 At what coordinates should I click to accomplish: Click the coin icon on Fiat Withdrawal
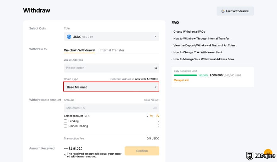(223, 11)
